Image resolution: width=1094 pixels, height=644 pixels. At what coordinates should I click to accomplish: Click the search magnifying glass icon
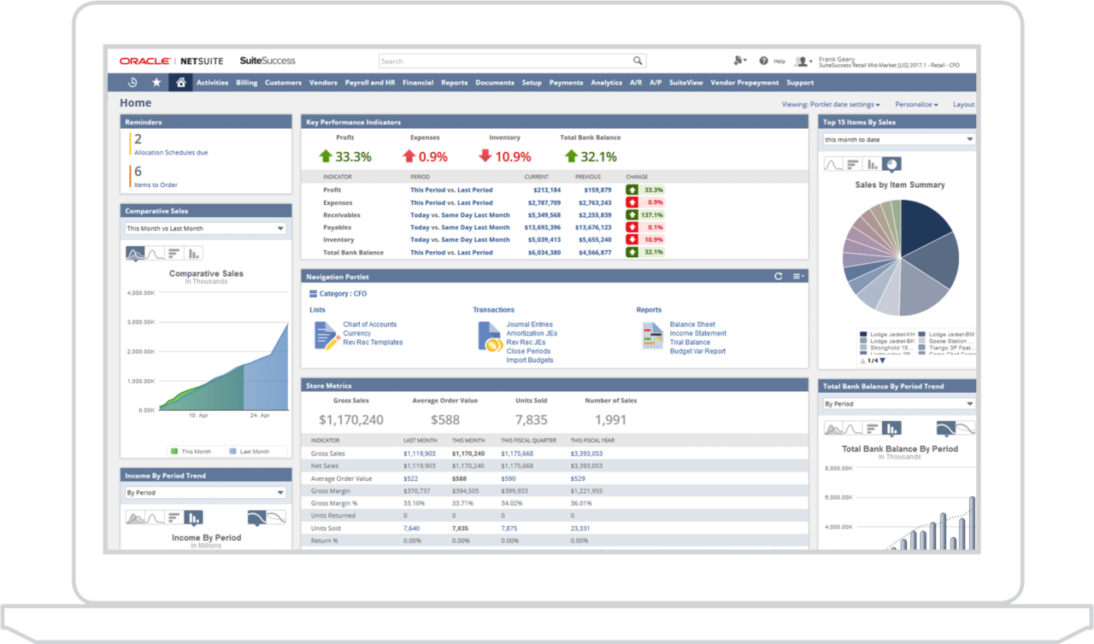coord(637,61)
